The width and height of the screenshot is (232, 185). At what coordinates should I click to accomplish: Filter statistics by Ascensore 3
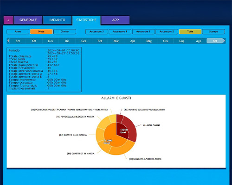97,31
